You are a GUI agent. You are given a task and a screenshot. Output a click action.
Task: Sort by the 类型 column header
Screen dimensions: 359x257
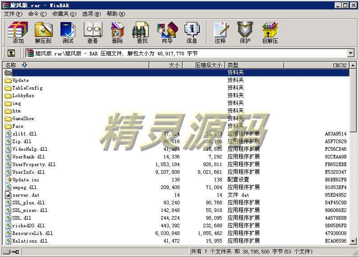tap(254, 65)
